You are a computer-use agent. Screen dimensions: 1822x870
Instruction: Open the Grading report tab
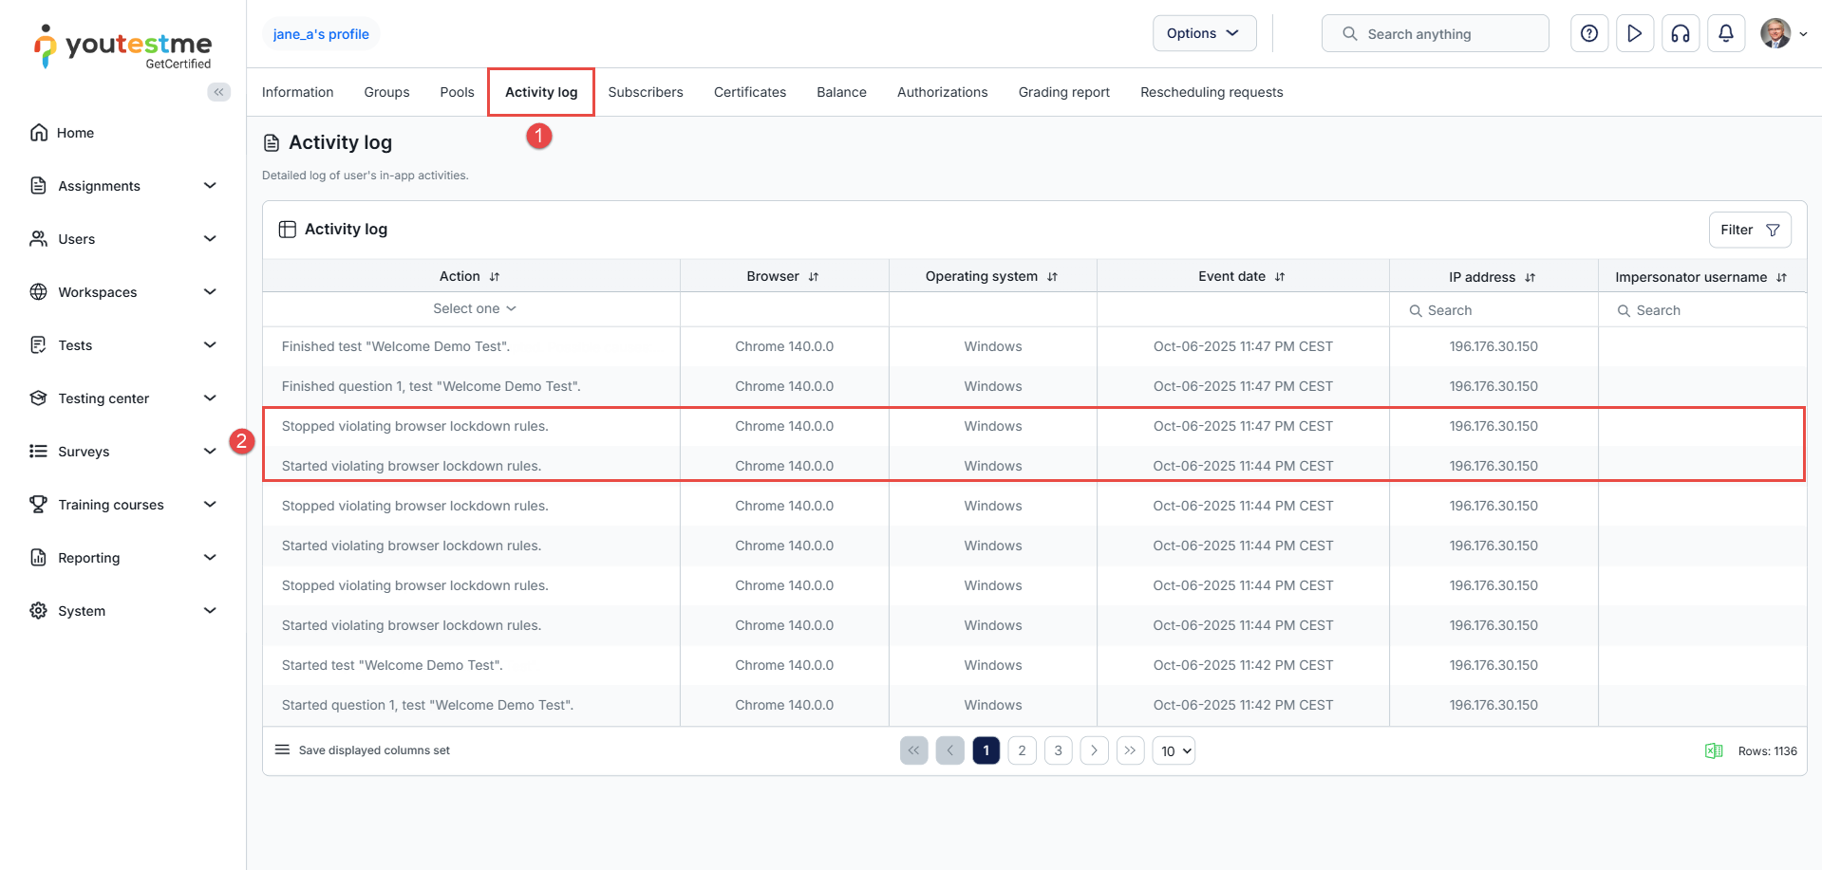(1063, 92)
